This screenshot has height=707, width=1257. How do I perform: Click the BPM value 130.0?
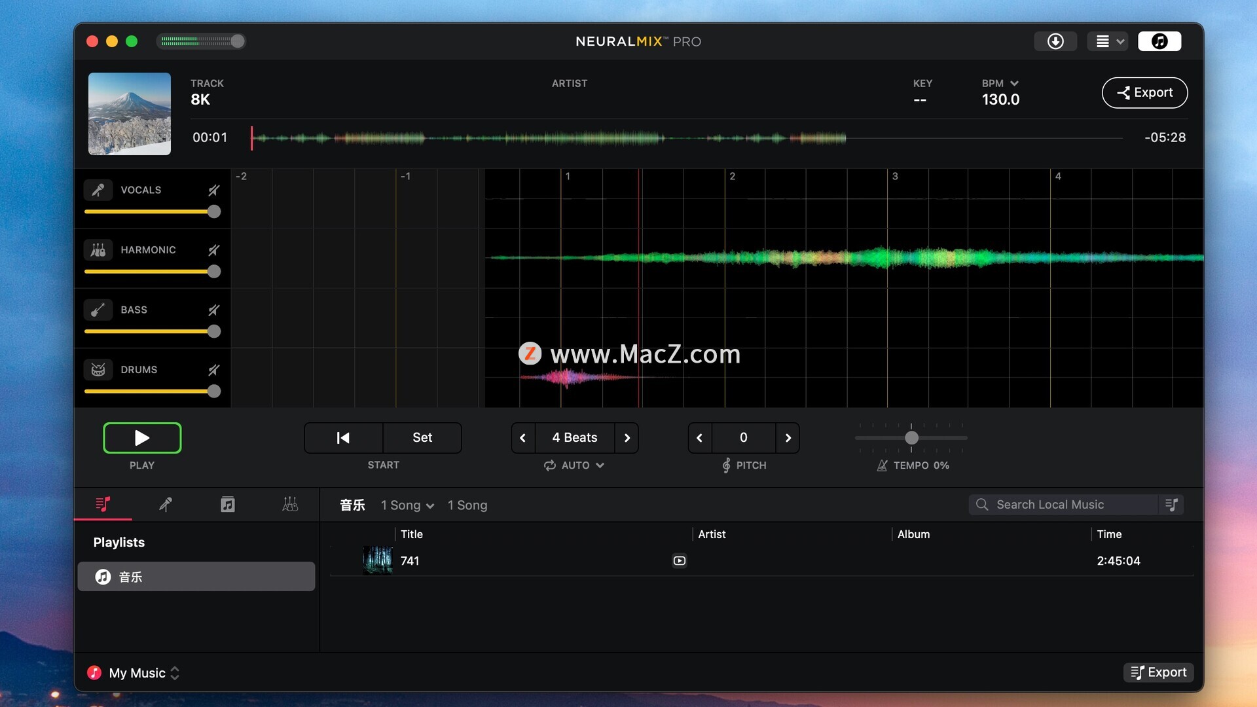(1000, 100)
